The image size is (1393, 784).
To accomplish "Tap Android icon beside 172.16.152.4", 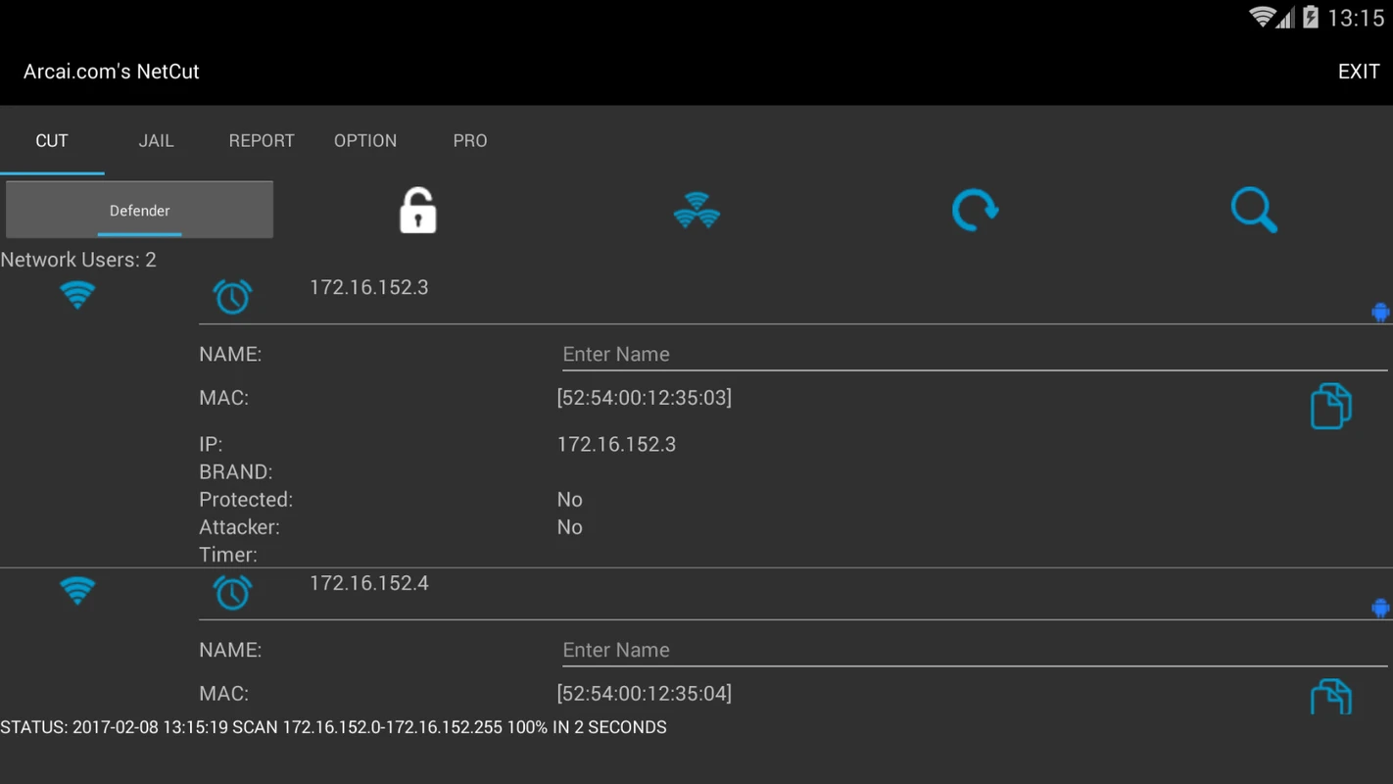I will (1380, 609).
